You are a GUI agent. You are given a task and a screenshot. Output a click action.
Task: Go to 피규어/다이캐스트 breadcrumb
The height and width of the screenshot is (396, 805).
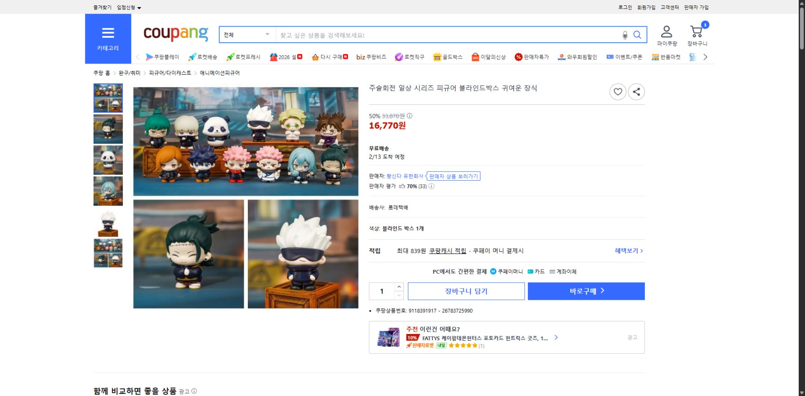170,73
